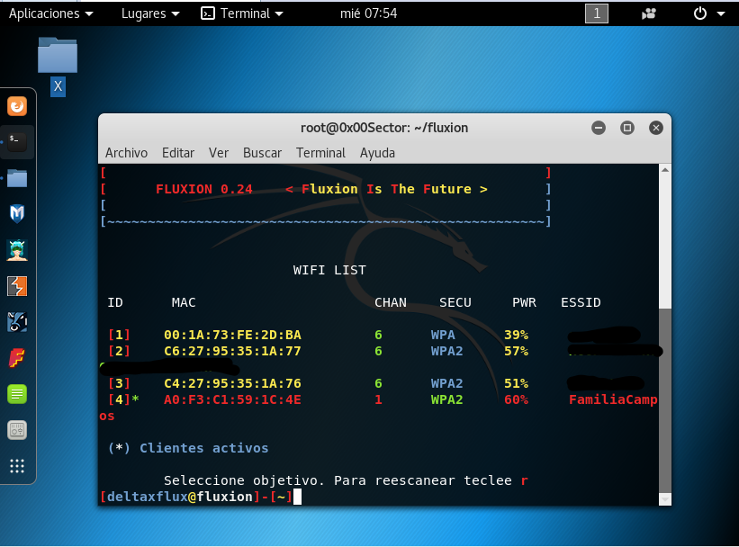Open the Terminal app menu in top bar
The height and width of the screenshot is (547, 739).
click(x=242, y=13)
